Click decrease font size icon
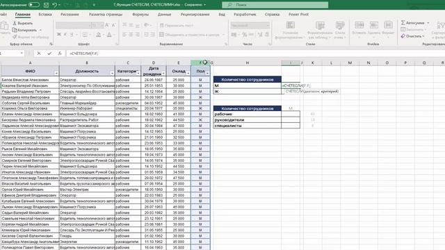Viewport: 445px width, 250px height. (x=113, y=25)
